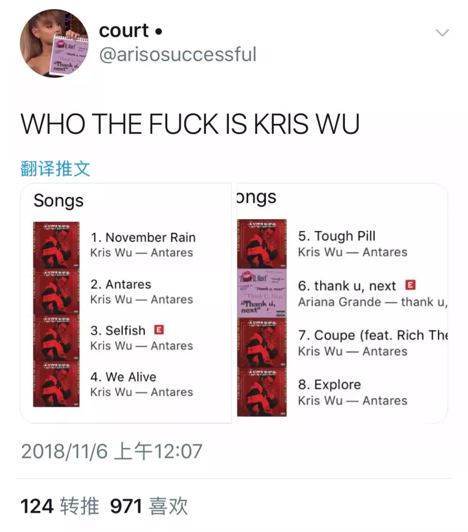Open the left Songs chart image
This screenshot has height=532, width=468.
pyautogui.click(x=126, y=303)
